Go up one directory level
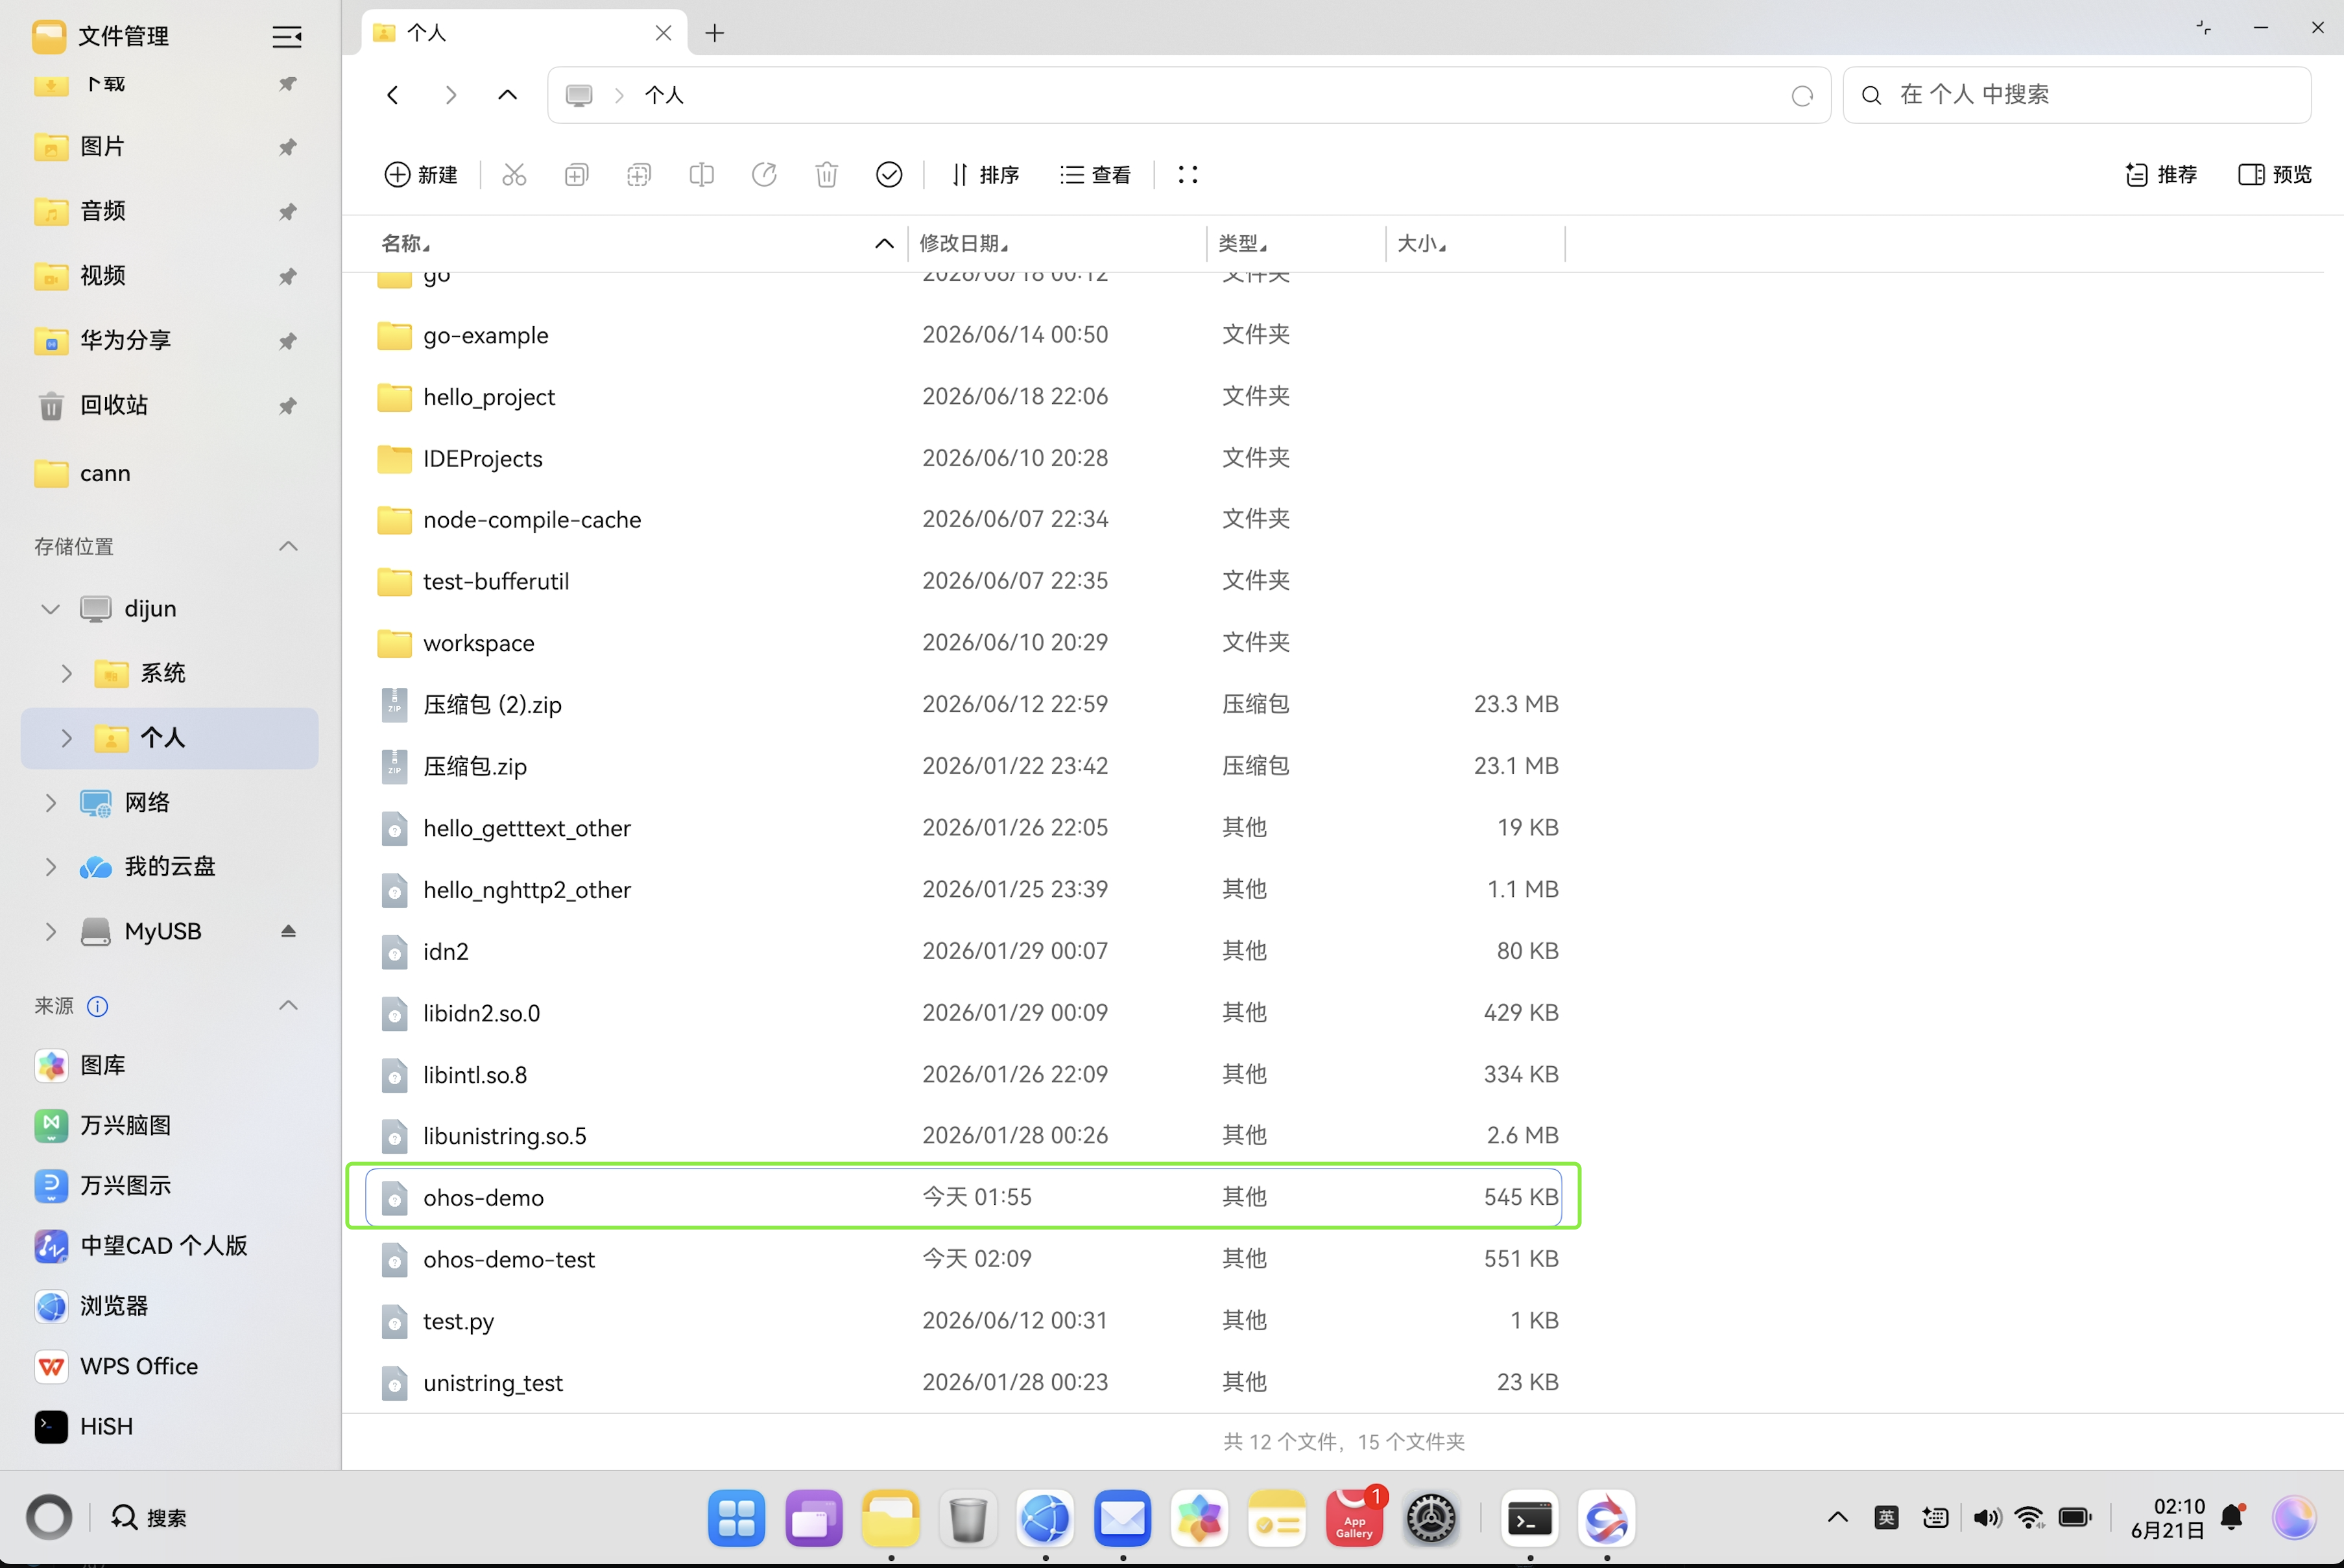Screen dimensions: 2344x1568 point(508,95)
